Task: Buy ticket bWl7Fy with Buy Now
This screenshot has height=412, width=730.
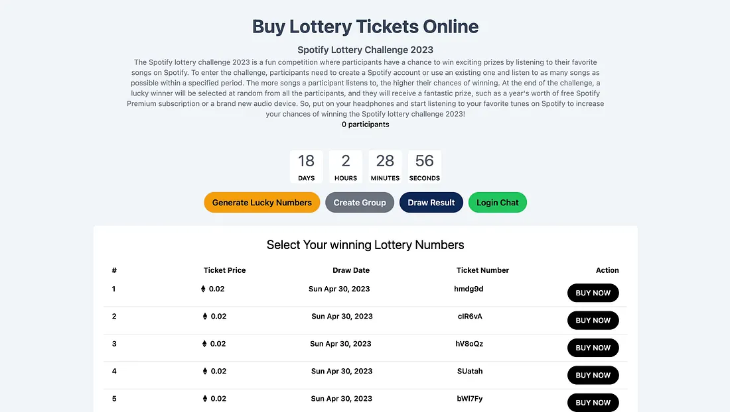Action: click(x=593, y=402)
